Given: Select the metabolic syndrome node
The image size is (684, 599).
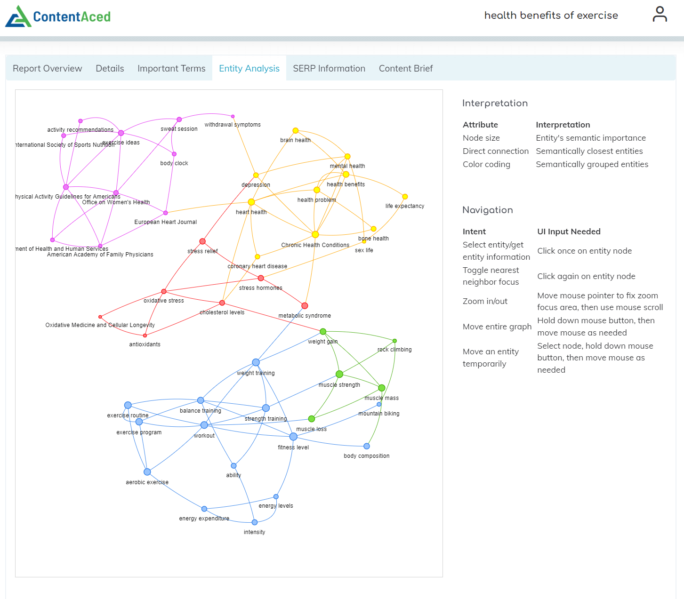Looking at the screenshot, I should 305,306.
